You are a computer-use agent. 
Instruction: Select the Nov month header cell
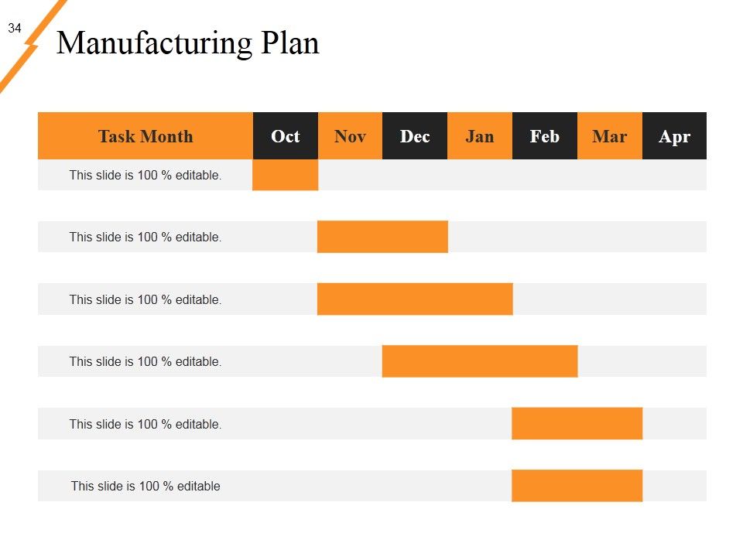pos(350,136)
